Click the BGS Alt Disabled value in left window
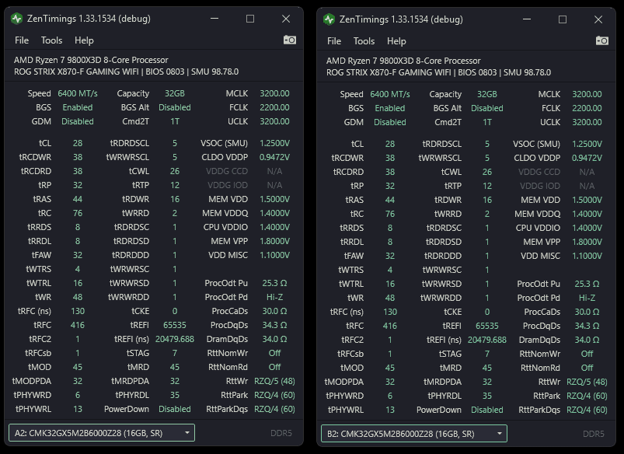Viewport: 624px width, 454px height. 175,107
